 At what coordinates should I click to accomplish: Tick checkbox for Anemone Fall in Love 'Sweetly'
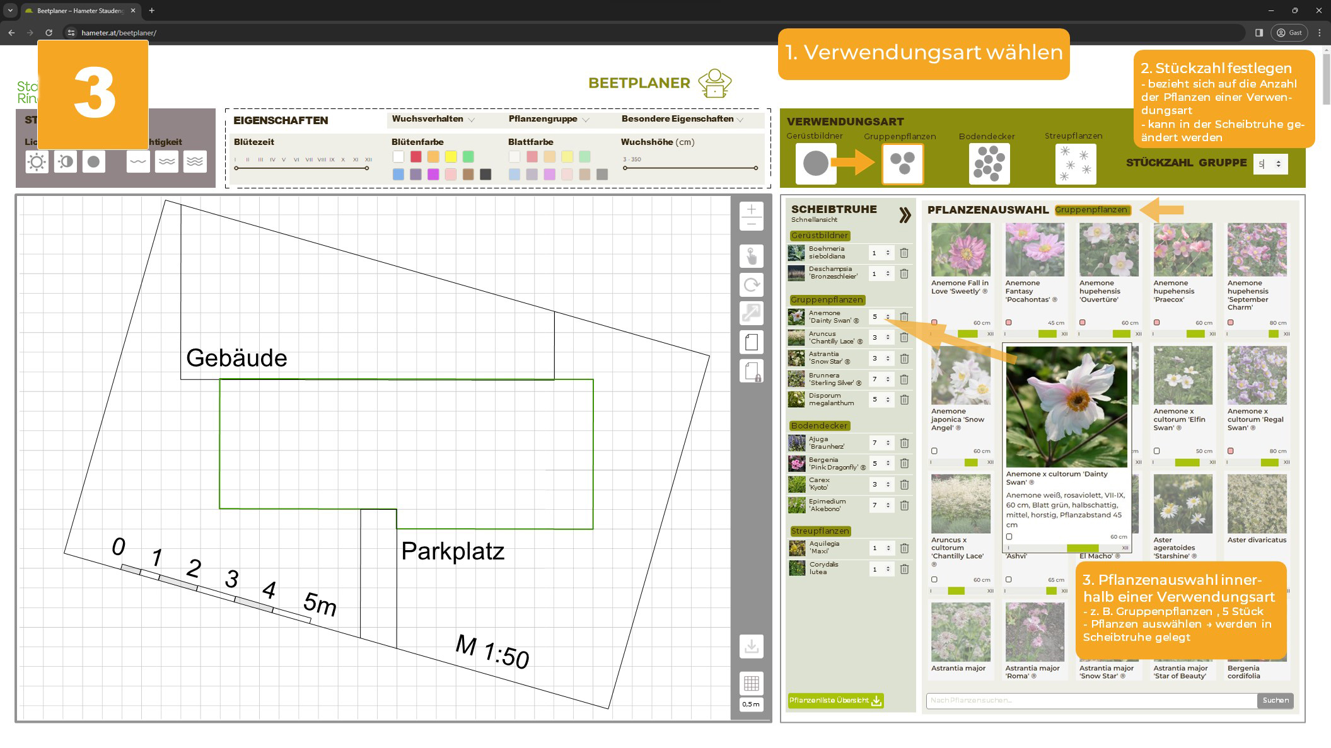[x=934, y=323]
